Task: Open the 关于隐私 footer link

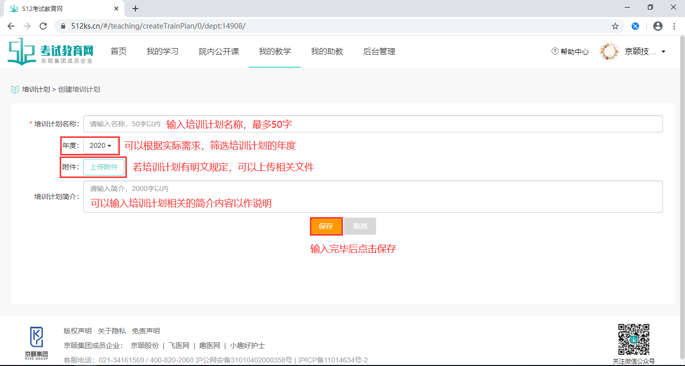Action: (112, 331)
